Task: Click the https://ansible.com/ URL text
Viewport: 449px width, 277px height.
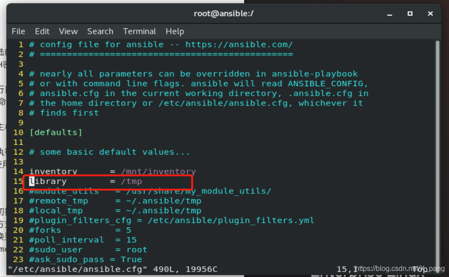Action: coord(239,45)
